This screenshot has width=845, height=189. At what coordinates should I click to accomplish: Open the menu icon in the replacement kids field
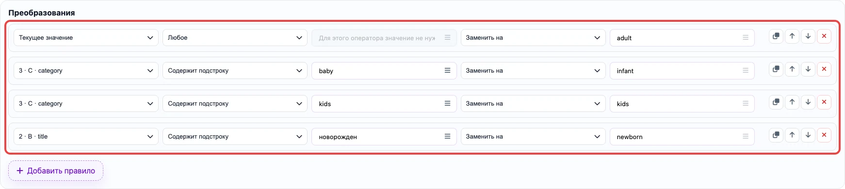click(x=746, y=104)
